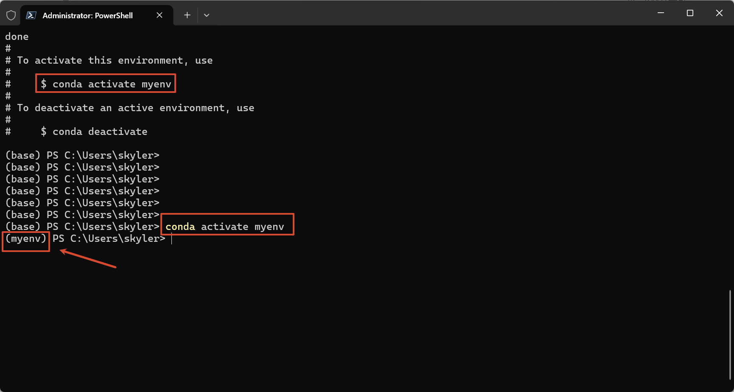Click the "$ conda activate myenv" hint line
This screenshot has height=392, width=734.
(x=106, y=84)
